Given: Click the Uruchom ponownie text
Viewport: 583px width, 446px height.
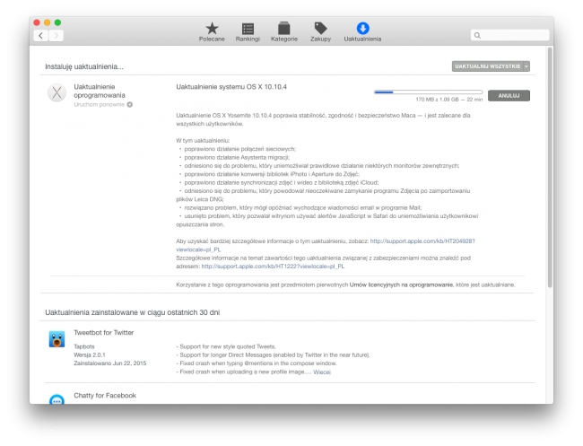Looking at the screenshot, I should pos(100,104).
